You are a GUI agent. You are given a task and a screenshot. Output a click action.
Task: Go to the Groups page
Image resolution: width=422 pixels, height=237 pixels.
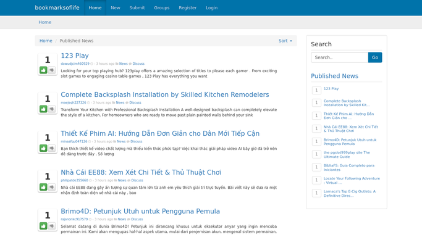click(x=162, y=8)
